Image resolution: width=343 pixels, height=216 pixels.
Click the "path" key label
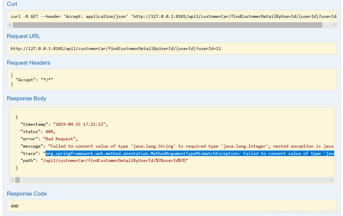pos(28,161)
